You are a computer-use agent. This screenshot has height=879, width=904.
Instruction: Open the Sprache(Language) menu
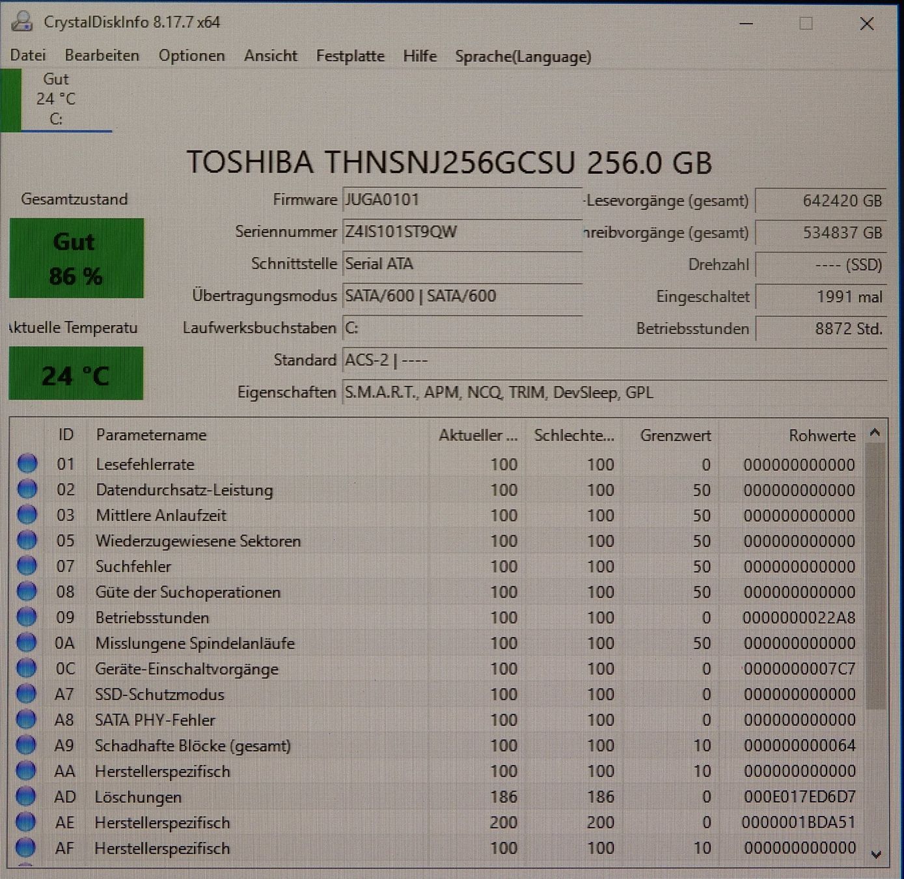click(523, 57)
